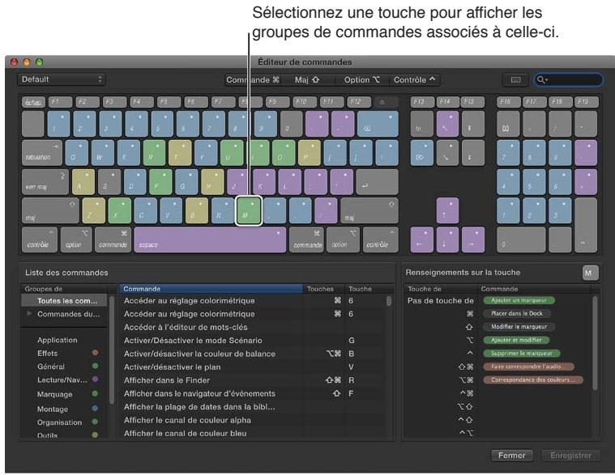Select the highlighted M key on virtual keyboard

(248, 210)
